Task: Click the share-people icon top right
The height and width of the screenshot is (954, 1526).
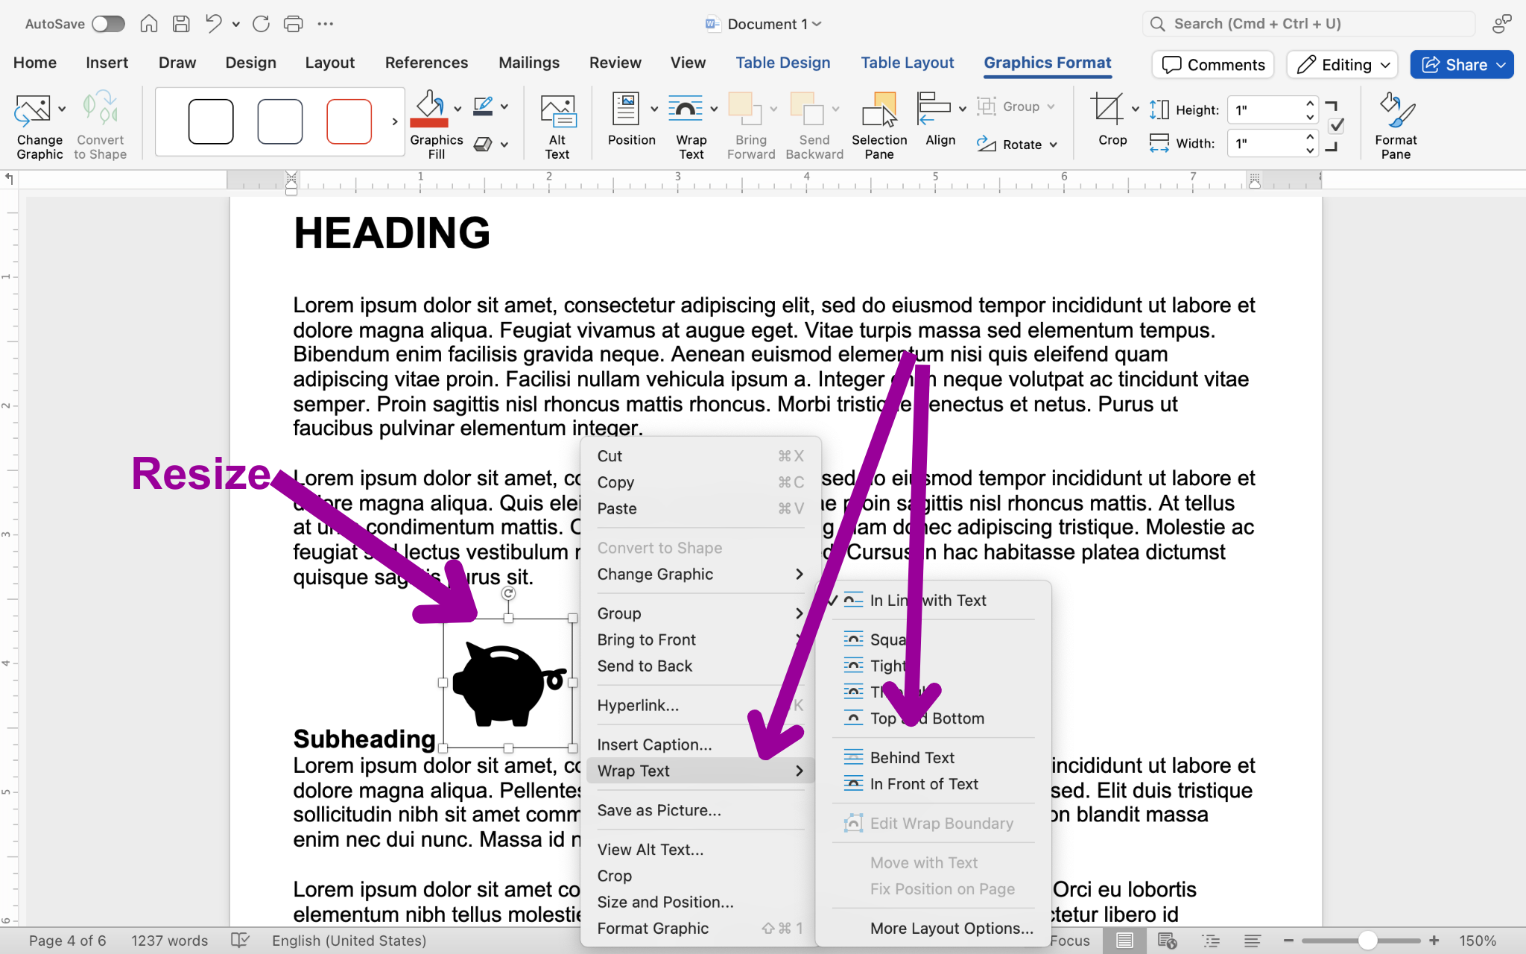Action: click(x=1502, y=24)
